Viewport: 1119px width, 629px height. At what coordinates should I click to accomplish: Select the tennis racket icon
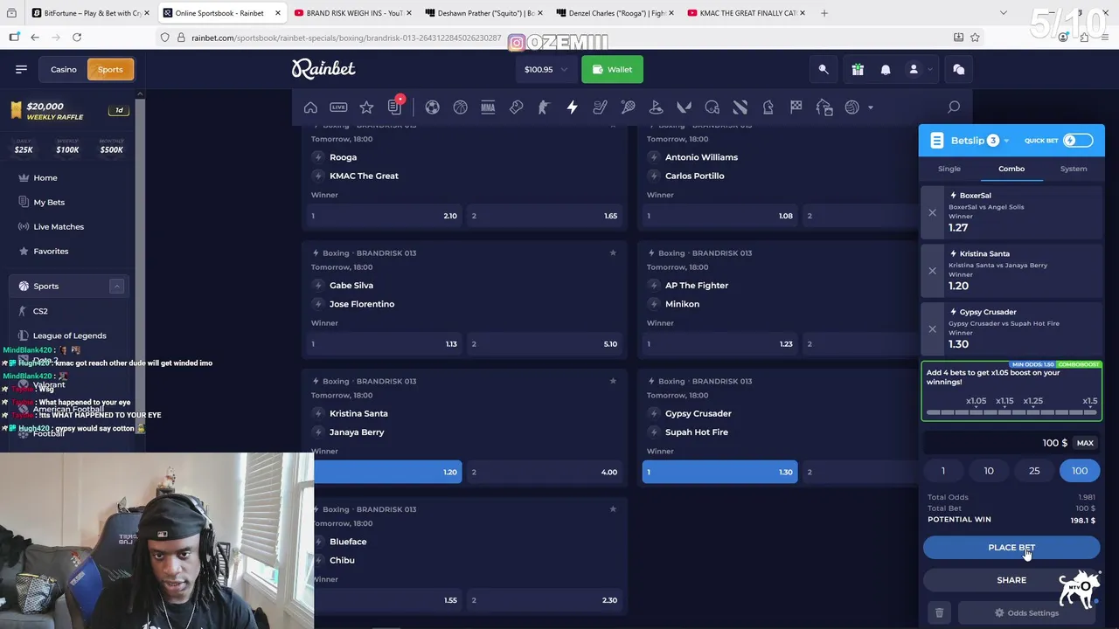[628, 107]
